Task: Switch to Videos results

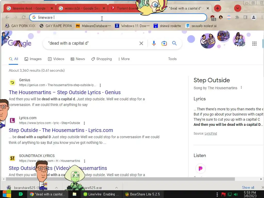Action: pyautogui.click(x=56, y=59)
